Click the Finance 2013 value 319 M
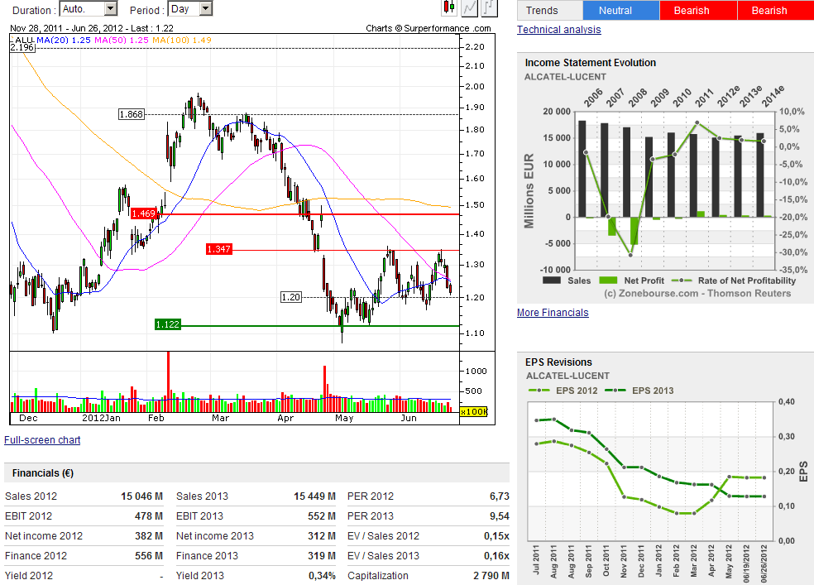The width and height of the screenshot is (814, 585). click(x=322, y=555)
